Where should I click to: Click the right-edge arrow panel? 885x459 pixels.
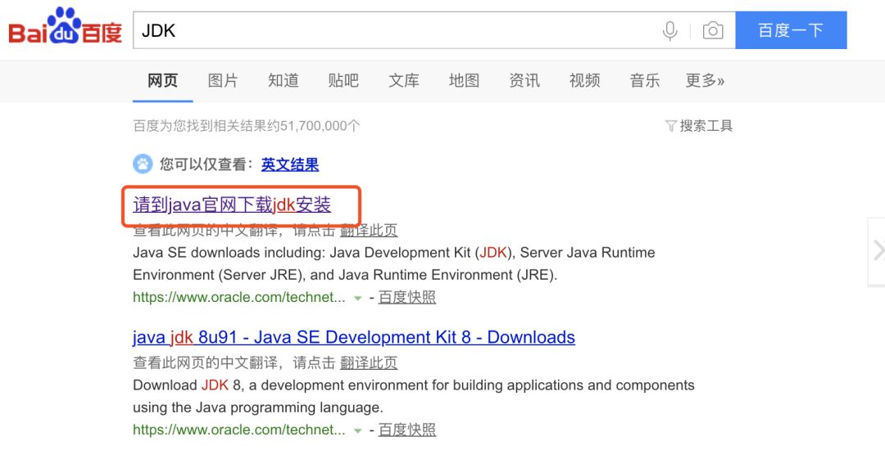pyautogui.click(x=877, y=251)
